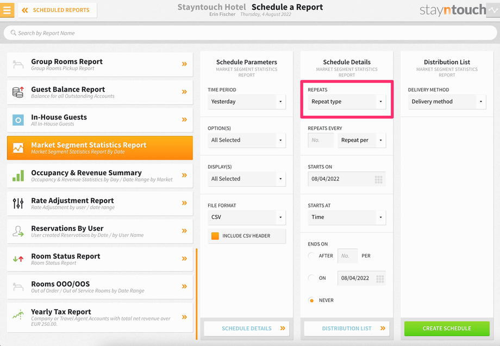Click the Rooms OOO/OOS title
Viewport: 500px width, 346px height.
[60, 284]
